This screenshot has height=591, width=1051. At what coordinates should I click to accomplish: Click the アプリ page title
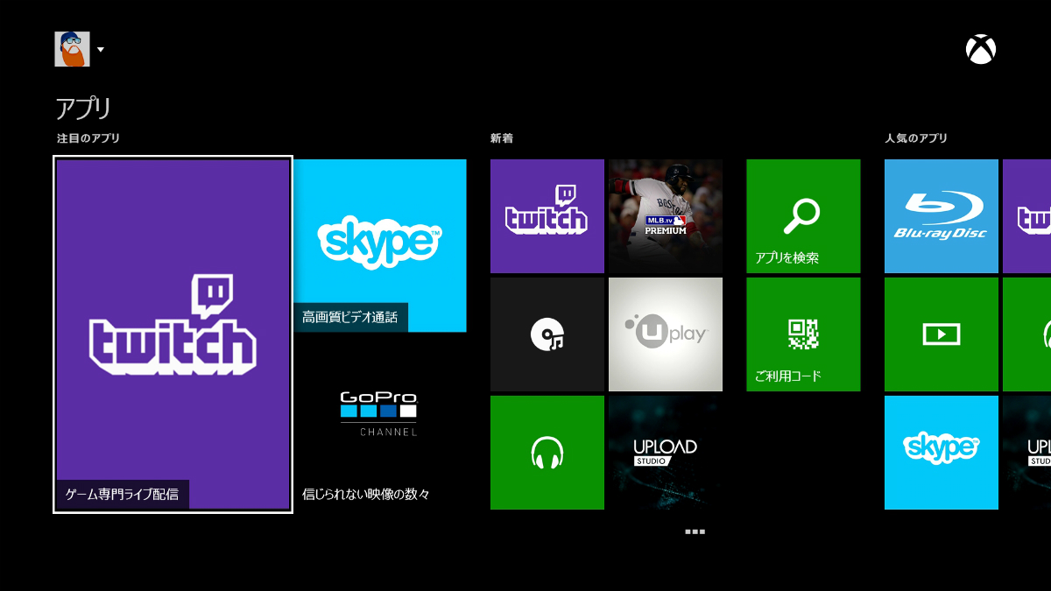tap(83, 109)
